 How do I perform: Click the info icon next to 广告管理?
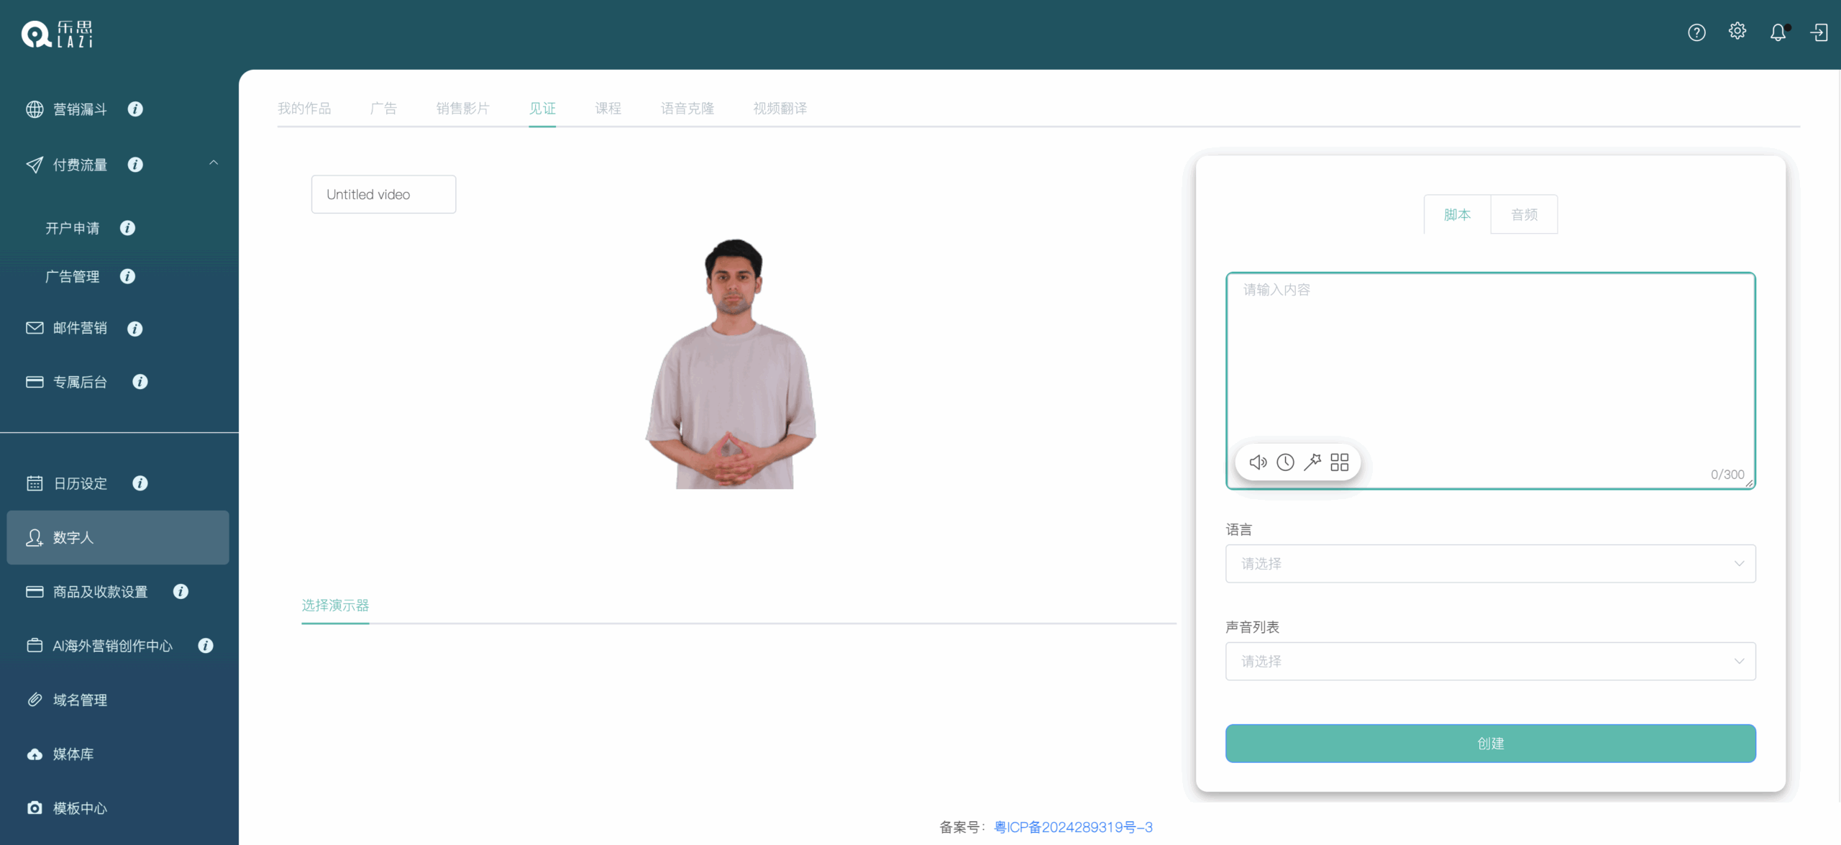tap(127, 276)
